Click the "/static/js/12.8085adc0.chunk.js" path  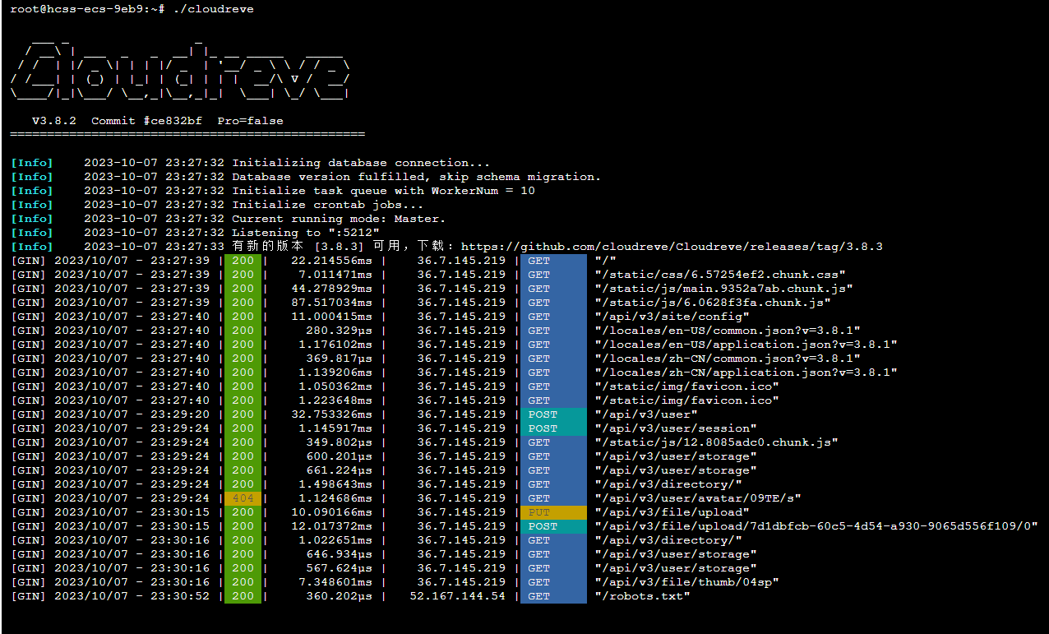tap(716, 442)
